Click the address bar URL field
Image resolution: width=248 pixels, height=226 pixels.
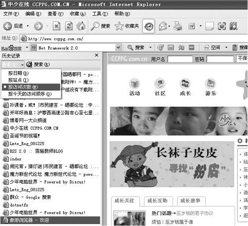[x=134, y=39]
